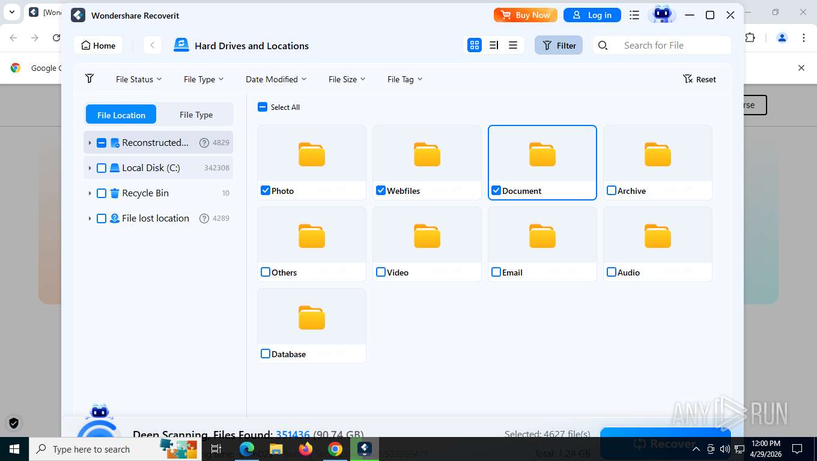The height and width of the screenshot is (461, 817).
Task: Uncheck the Document folder checkbox
Action: pos(496,190)
